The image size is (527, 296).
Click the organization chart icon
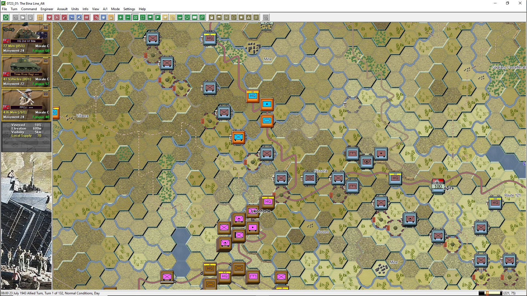(249, 17)
